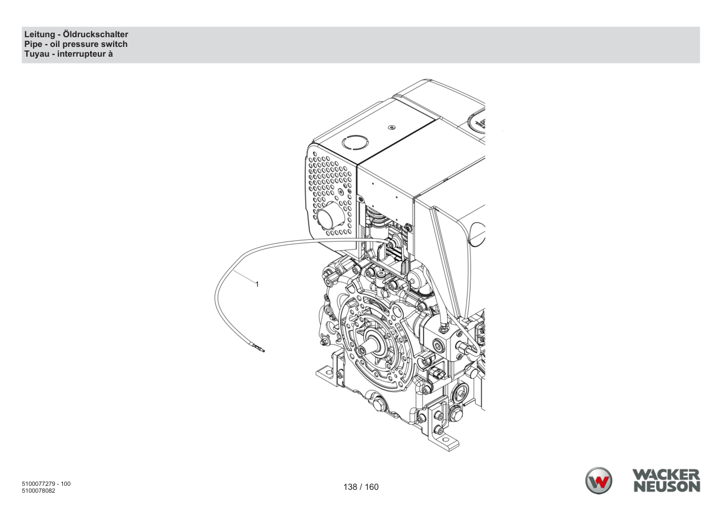Screen dimensions: 722x511
Task: Click the German title 'Leitung - Öldruckschalter'
Action: (x=76, y=35)
